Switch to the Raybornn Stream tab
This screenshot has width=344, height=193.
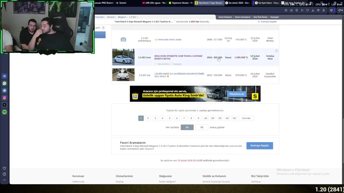(181, 3)
